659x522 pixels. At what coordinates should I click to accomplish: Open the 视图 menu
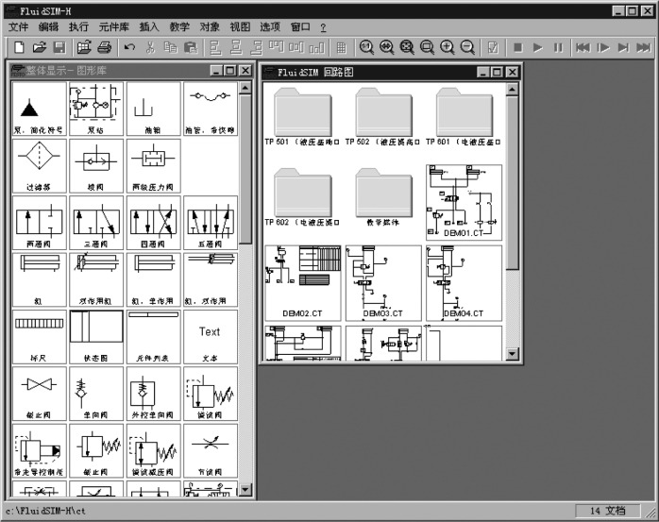[x=240, y=27]
